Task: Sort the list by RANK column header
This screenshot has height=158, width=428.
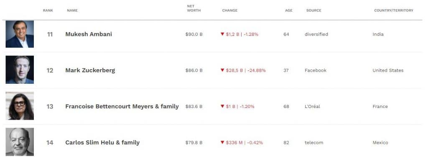Action: click(48, 10)
